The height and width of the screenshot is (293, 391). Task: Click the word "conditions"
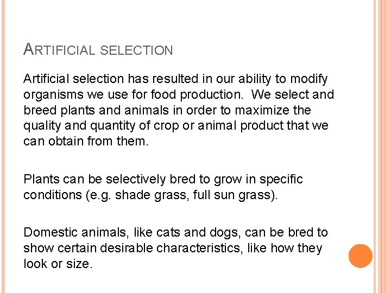point(50,195)
